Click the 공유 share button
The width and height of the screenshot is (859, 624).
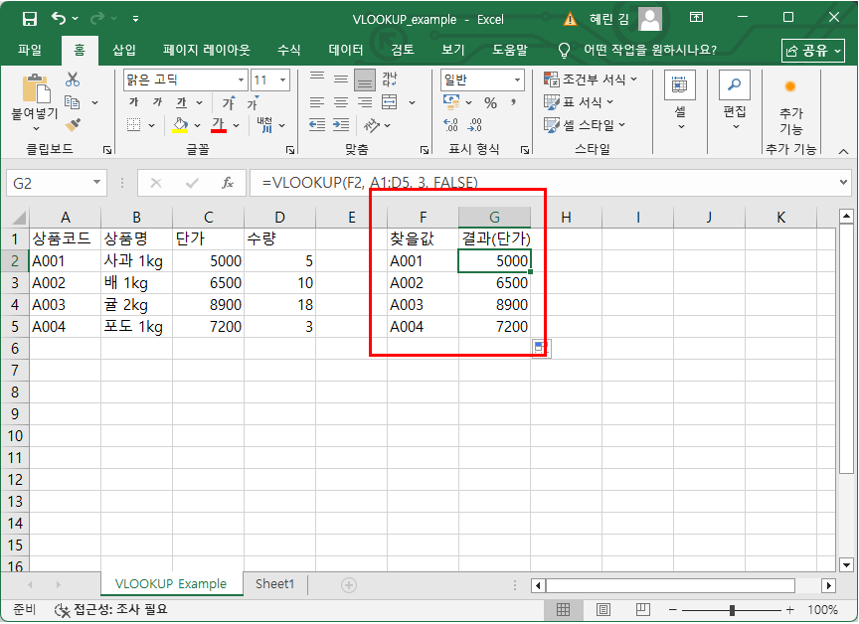point(812,50)
